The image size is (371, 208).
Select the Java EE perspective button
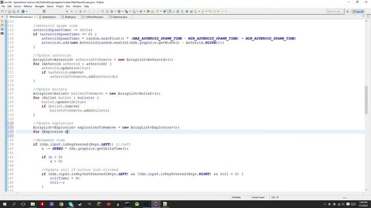click(358, 12)
